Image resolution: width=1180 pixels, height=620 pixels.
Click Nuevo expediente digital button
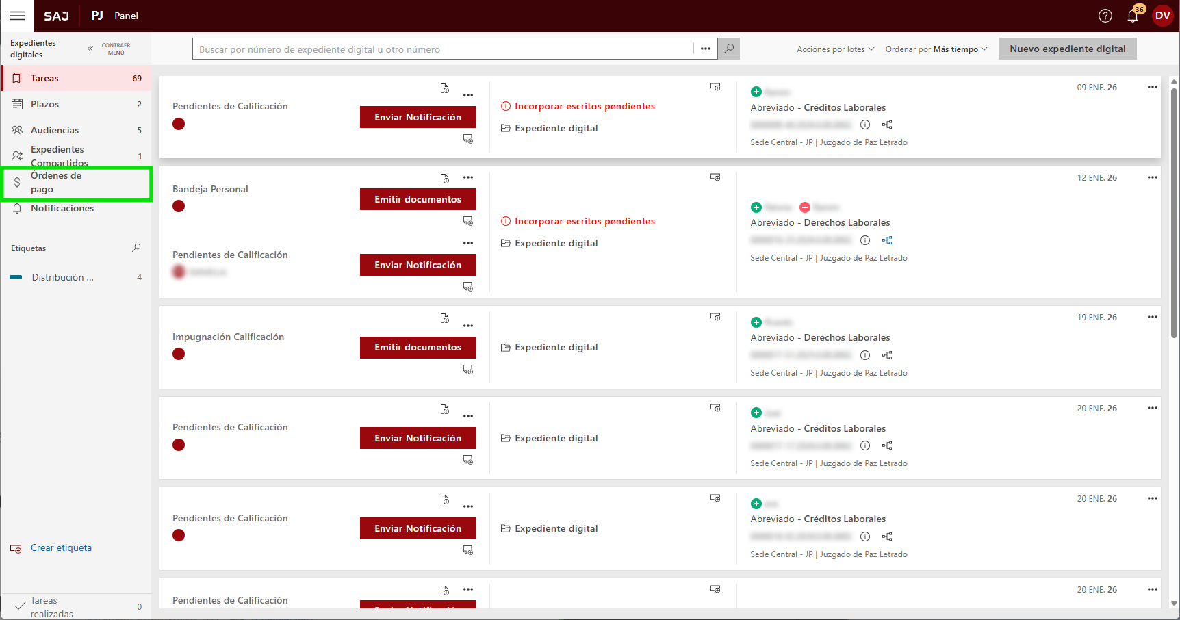point(1067,49)
